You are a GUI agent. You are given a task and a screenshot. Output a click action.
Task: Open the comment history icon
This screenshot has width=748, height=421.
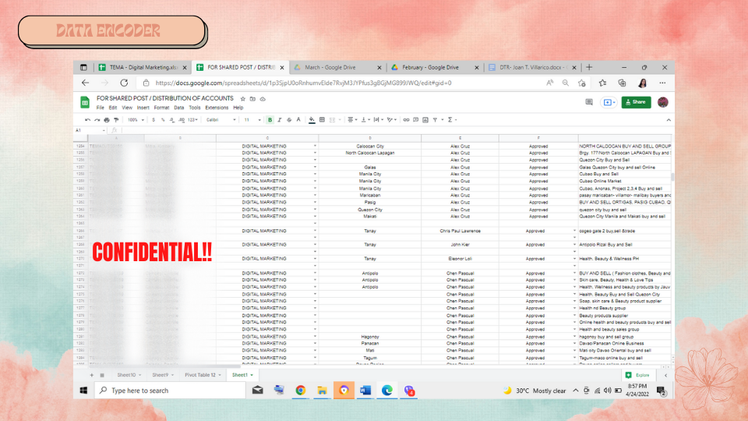click(589, 102)
